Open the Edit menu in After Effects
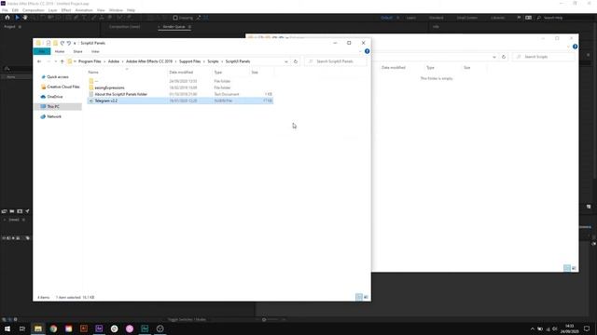Screen dimensions: 597x335 (15, 10)
